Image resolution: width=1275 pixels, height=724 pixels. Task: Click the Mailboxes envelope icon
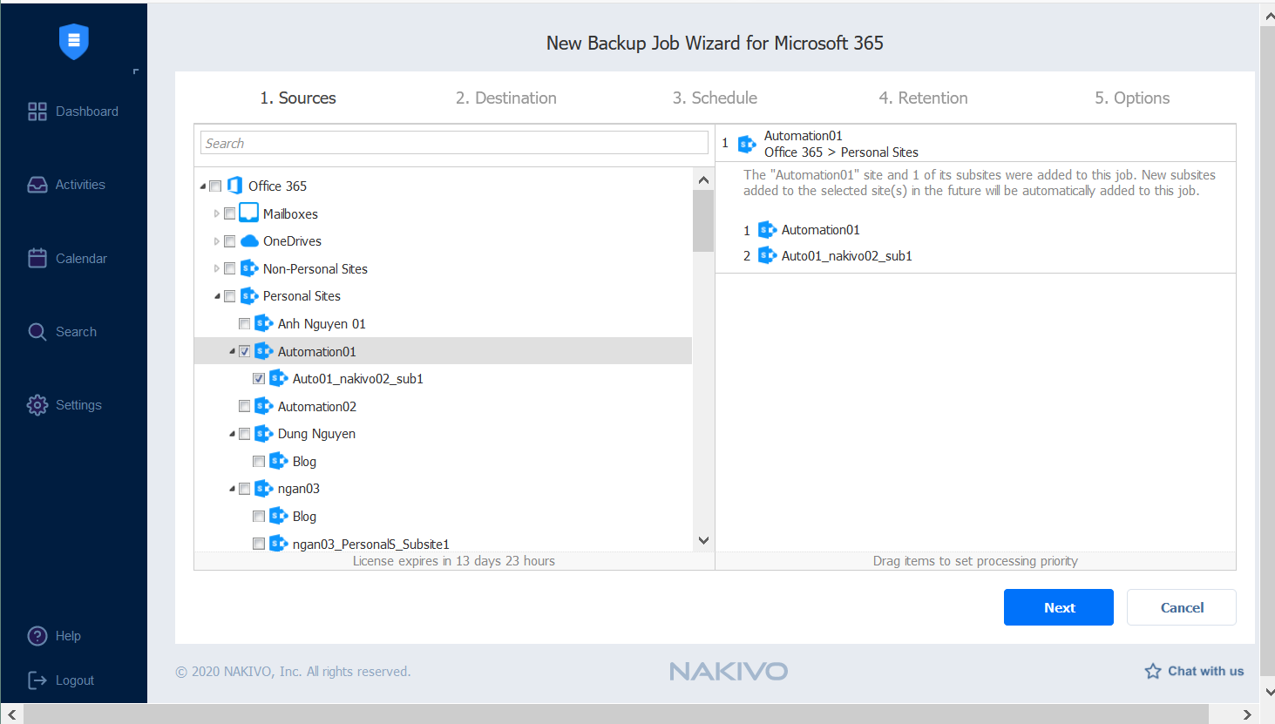coord(249,213)
